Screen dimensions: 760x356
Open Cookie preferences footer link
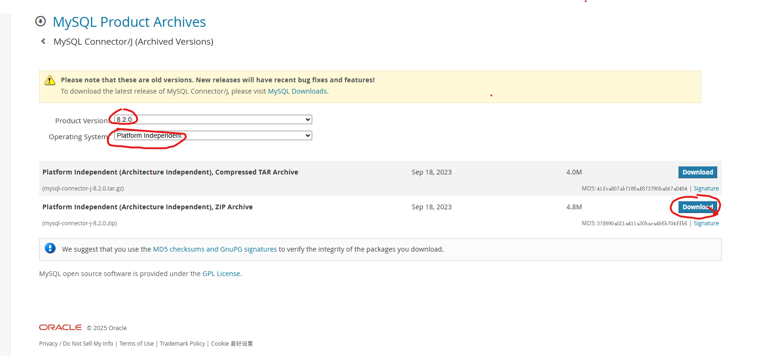click(x=232, y=344)
